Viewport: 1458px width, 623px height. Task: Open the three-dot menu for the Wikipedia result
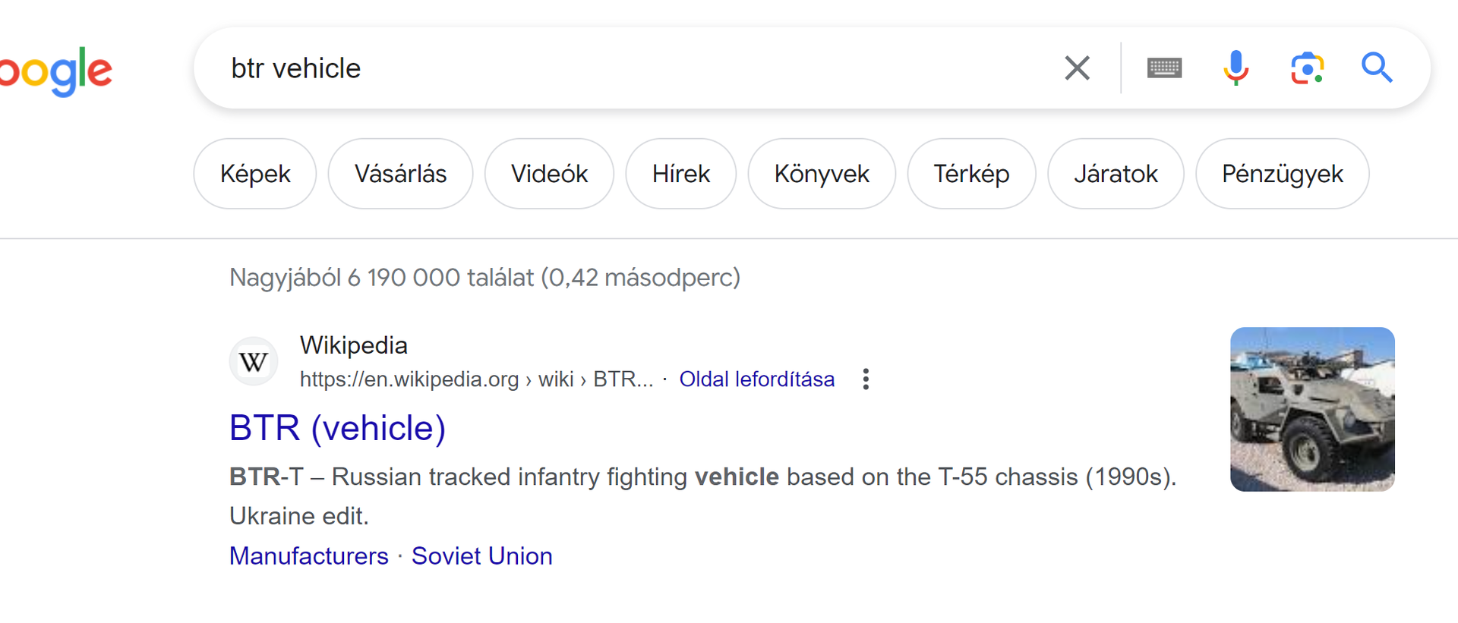866,379
